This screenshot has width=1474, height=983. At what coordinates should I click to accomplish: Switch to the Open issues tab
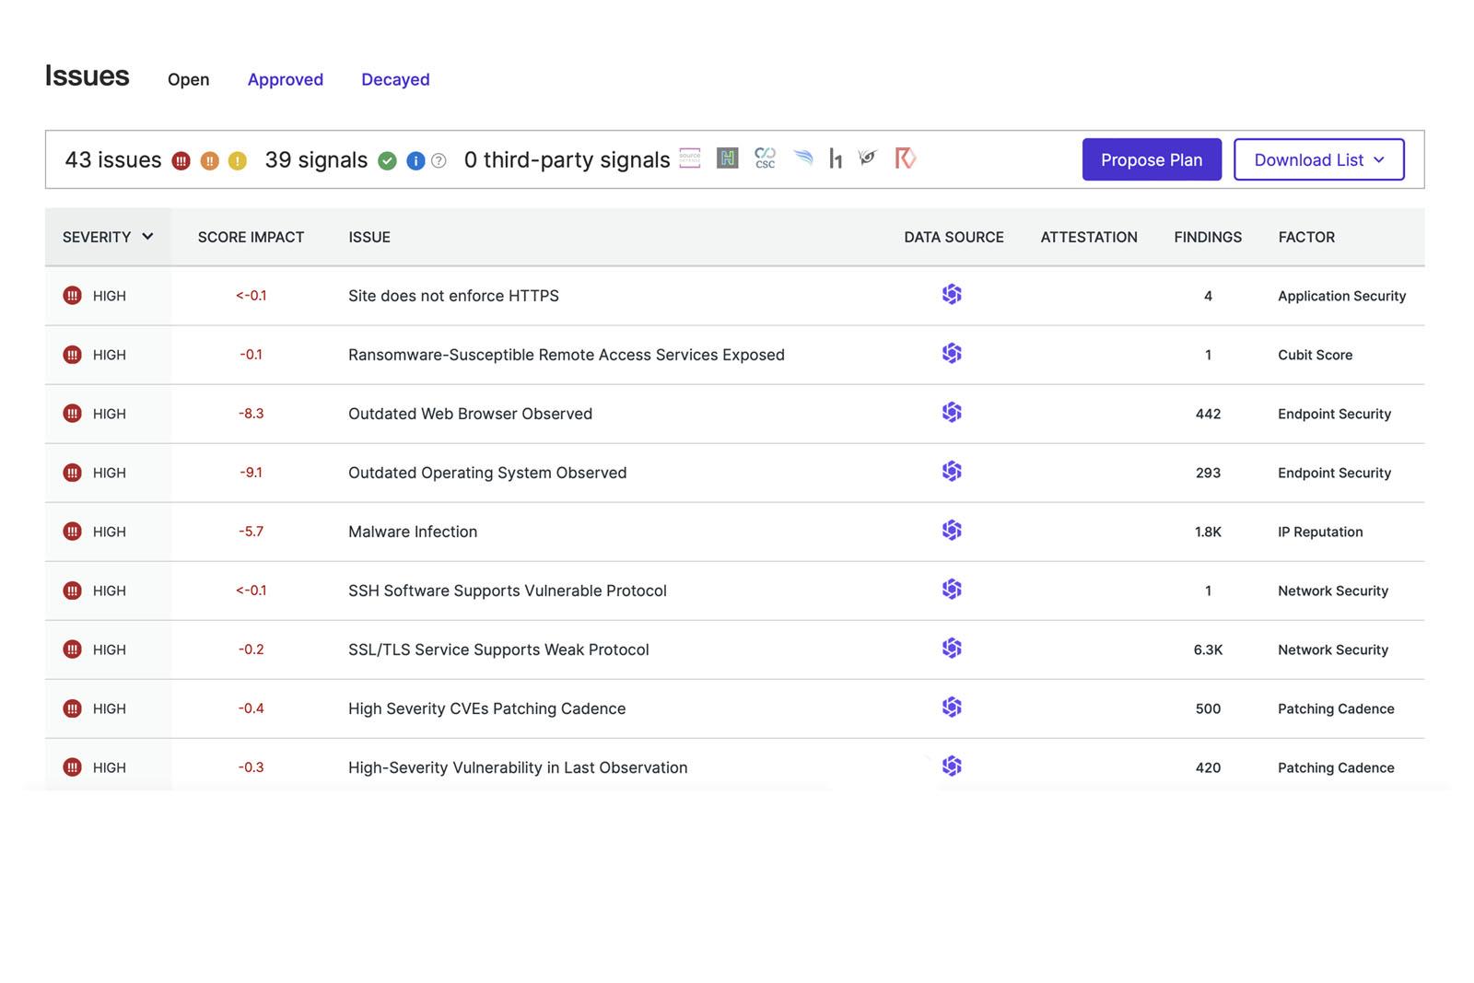(188, 79)
